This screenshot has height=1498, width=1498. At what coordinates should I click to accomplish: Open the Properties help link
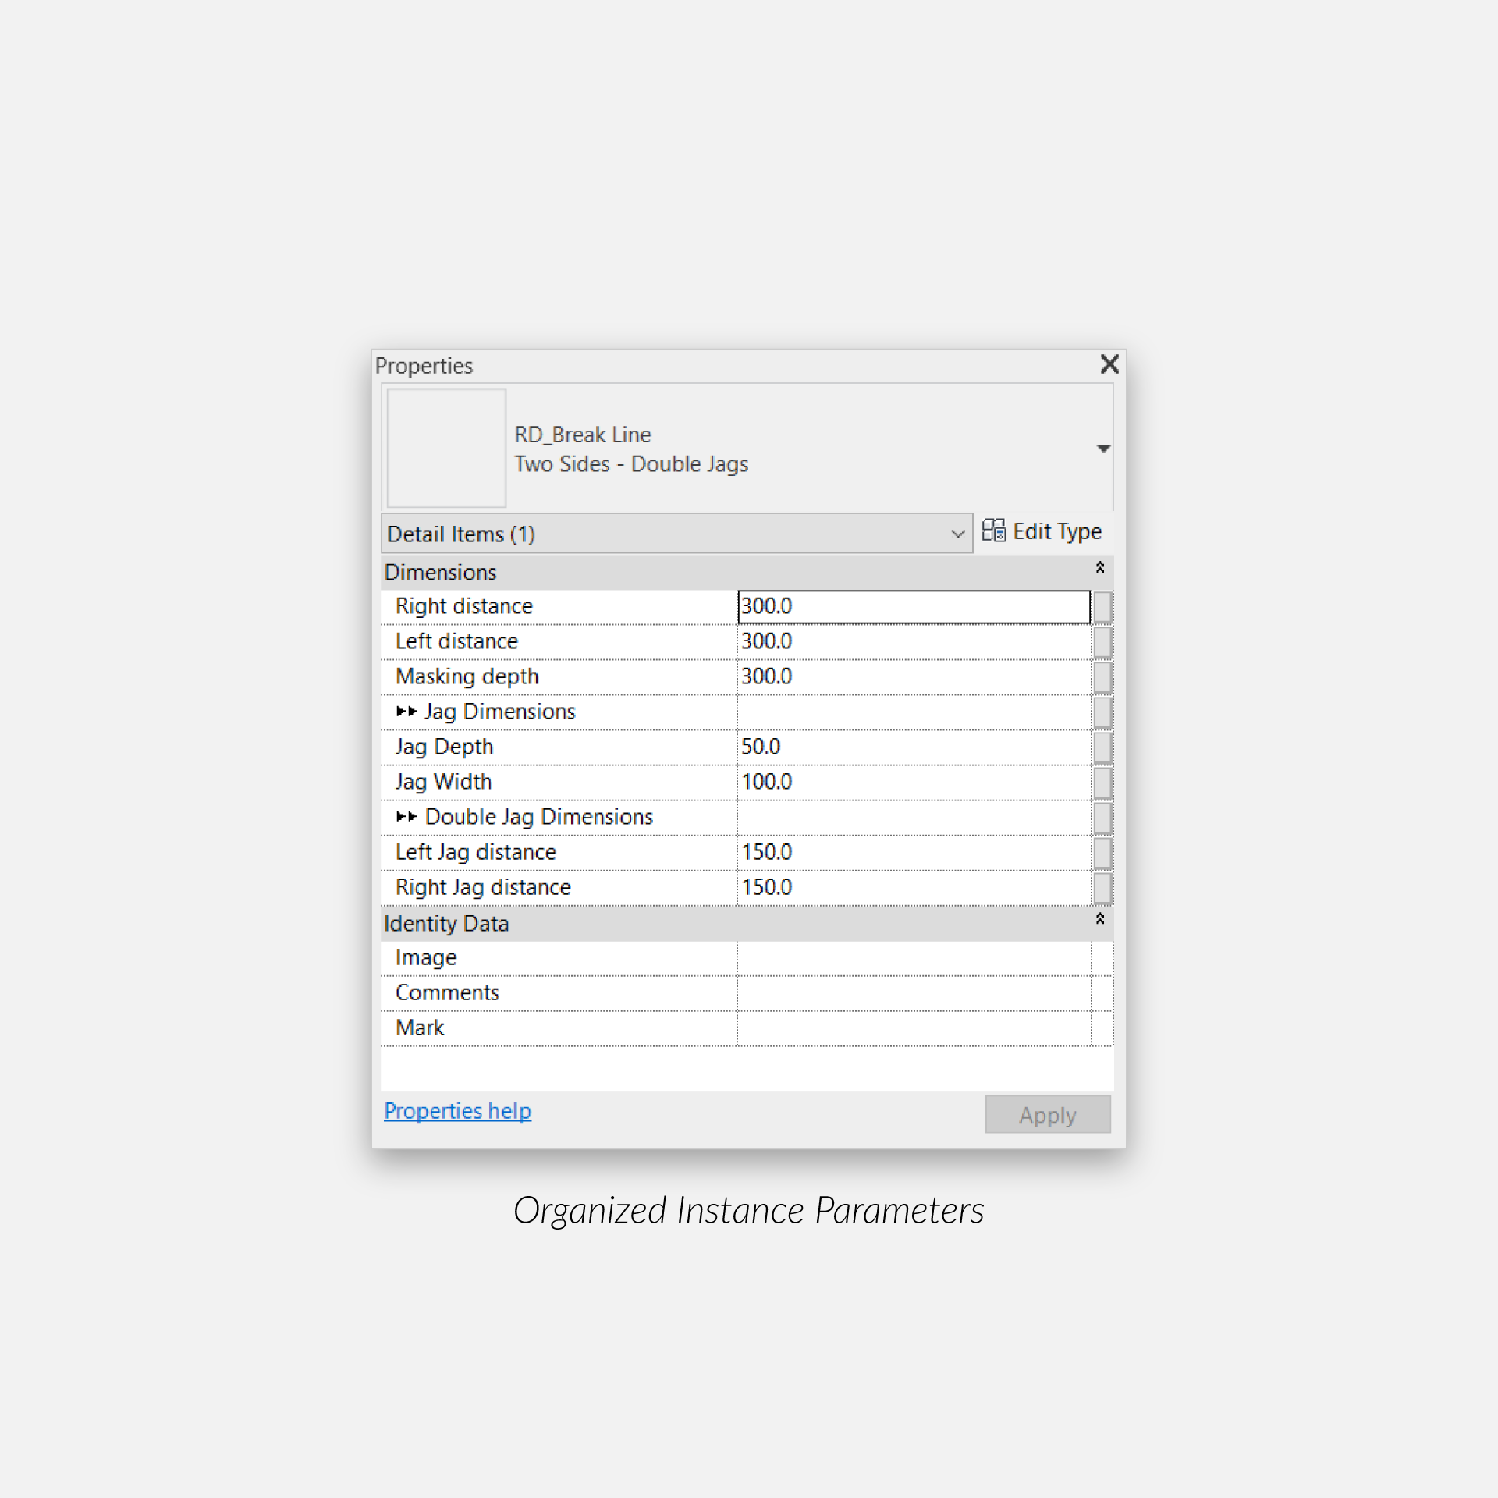457,1110
